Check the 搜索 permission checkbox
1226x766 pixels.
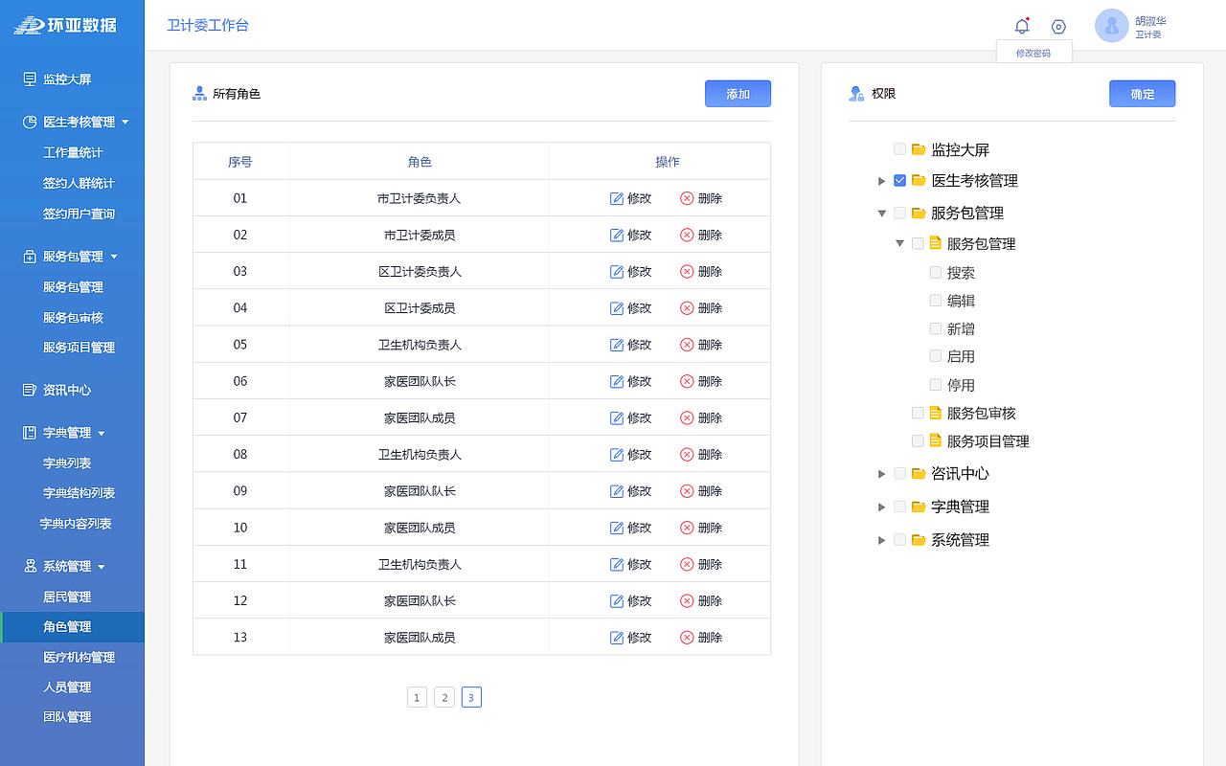click(935, 272)
